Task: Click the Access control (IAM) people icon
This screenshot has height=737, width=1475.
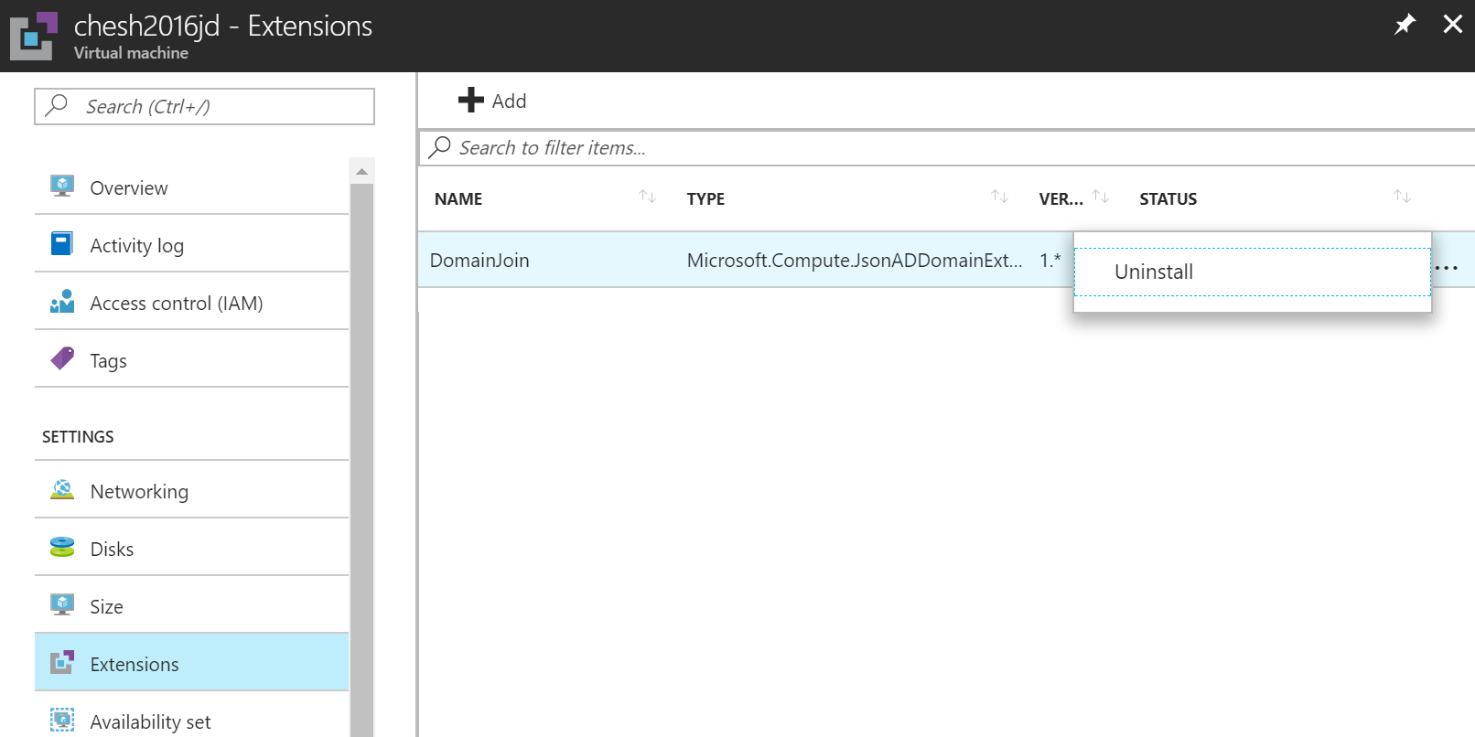Action: tap(62, 302)
